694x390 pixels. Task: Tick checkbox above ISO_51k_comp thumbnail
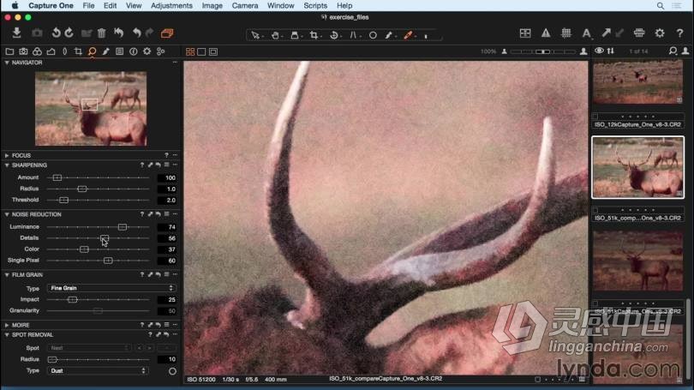(x=595, y=210)
